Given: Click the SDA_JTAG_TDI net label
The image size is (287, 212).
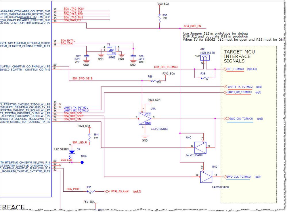Looking at the screenshot, I should pos(73,11).
